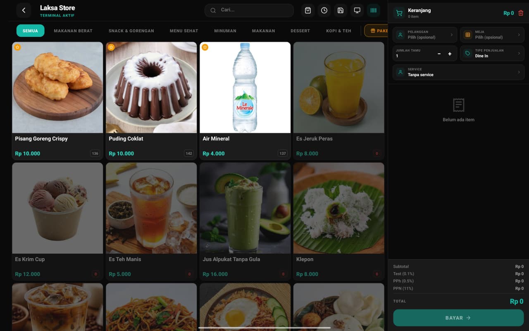
Task: Click the Tipe Penjualan tag icon
Action: click(468, 53)
